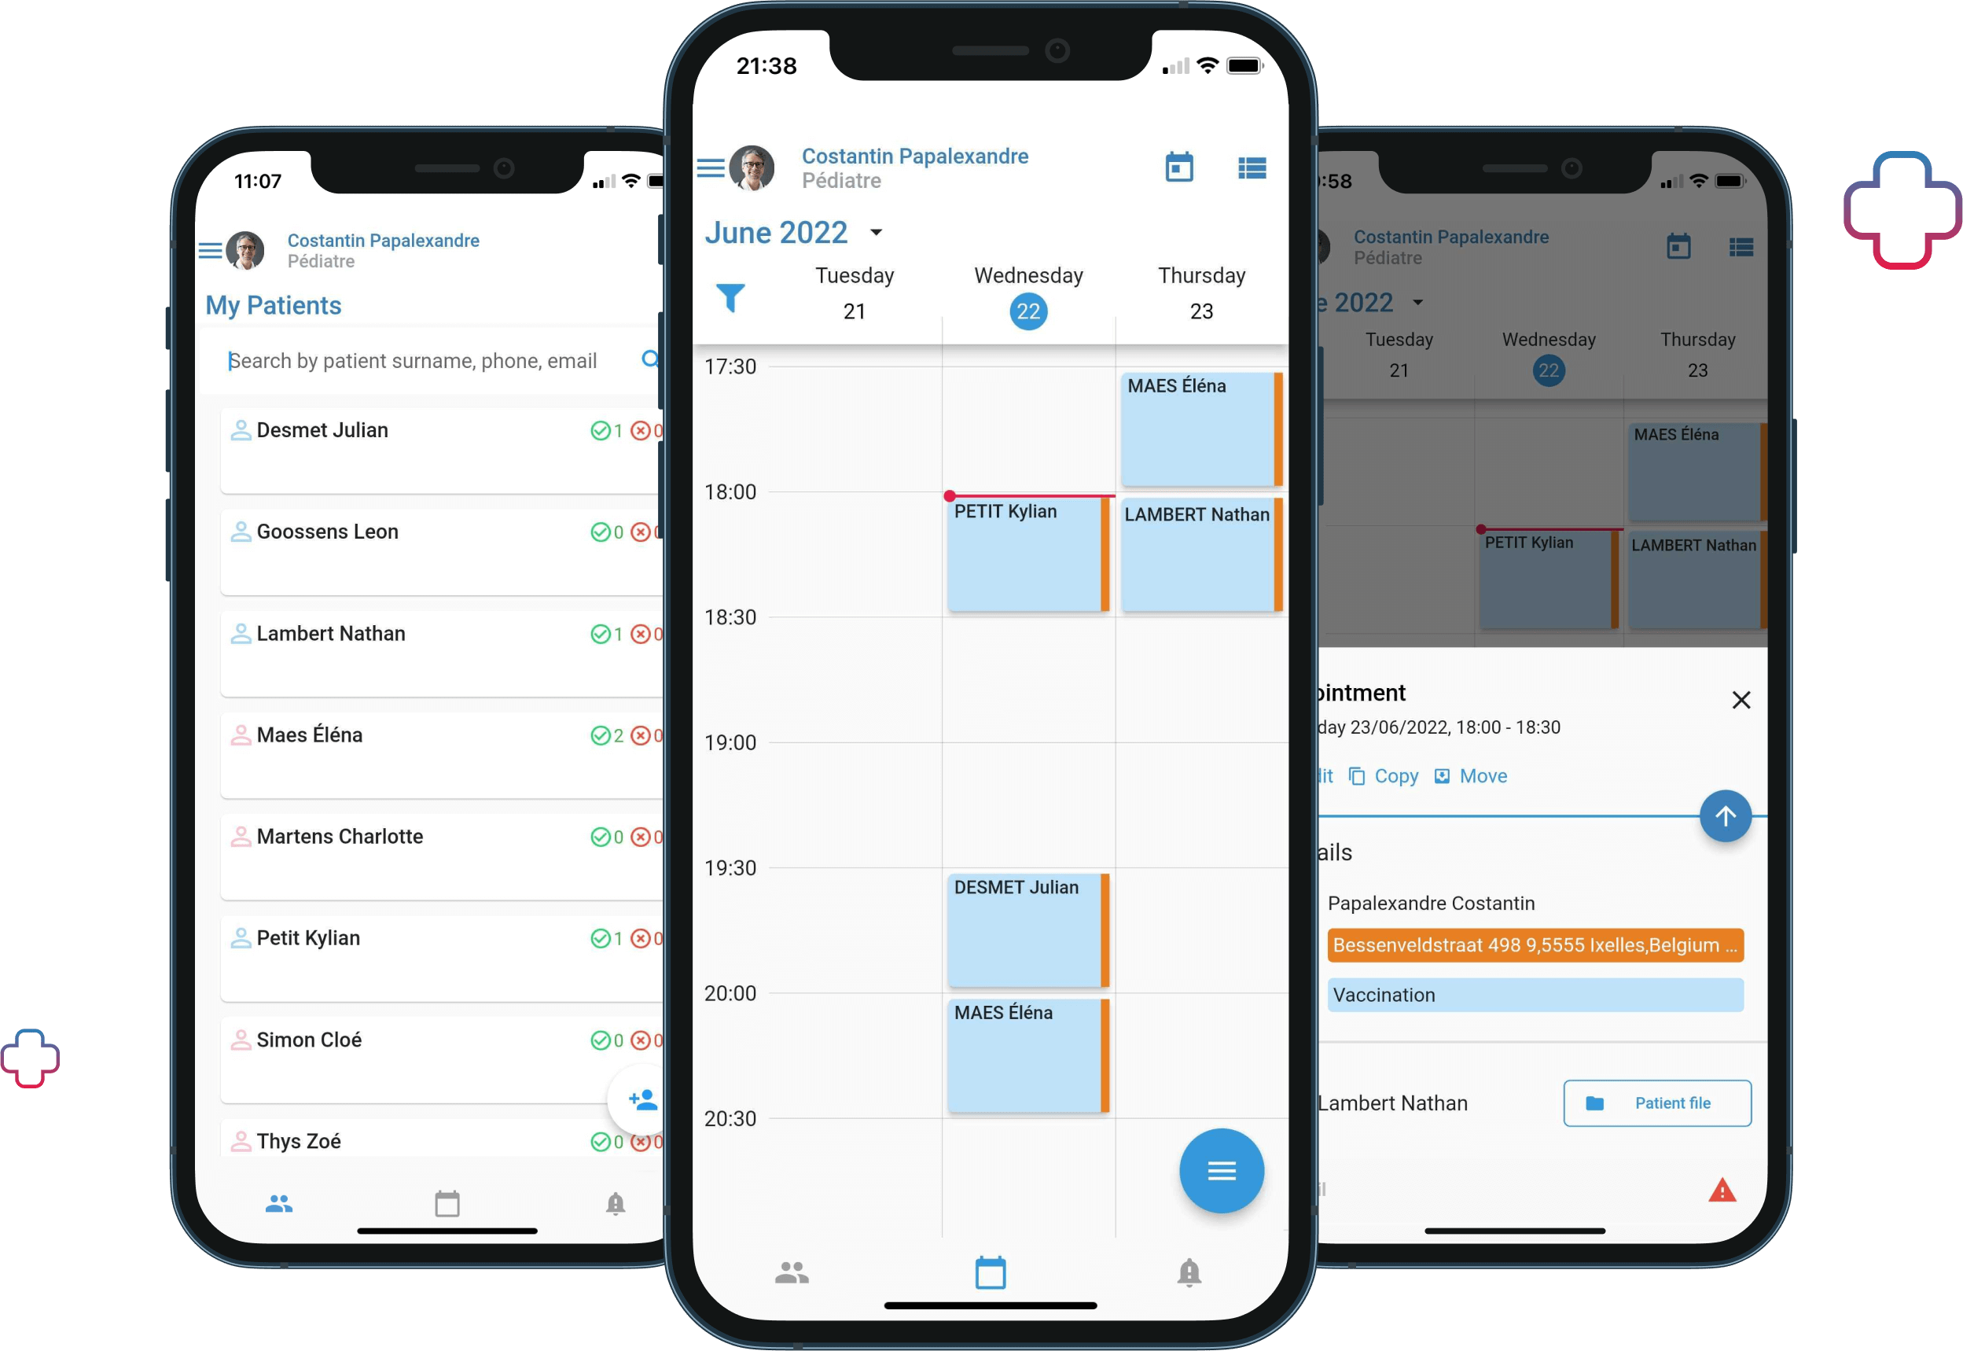Click the hamburger menu icon
This screenshot has height=1351, width=1963.
[715, 167]
